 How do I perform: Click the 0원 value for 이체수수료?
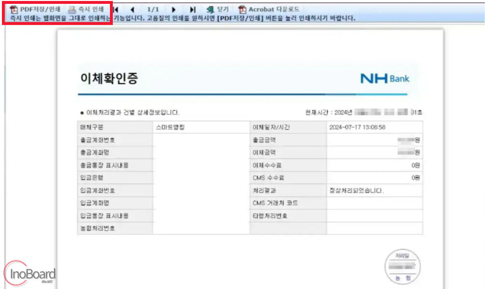[x=416, y=165]
